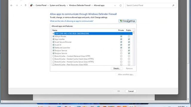191x107 pixels.
Task: Click the Remove button
Action: pos(129,68)
